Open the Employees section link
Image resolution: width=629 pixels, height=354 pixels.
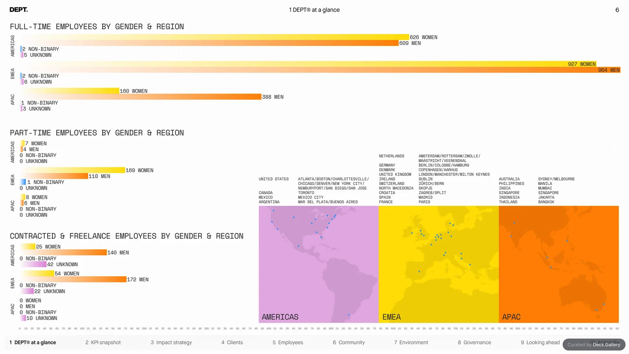(x=288, y=342)
